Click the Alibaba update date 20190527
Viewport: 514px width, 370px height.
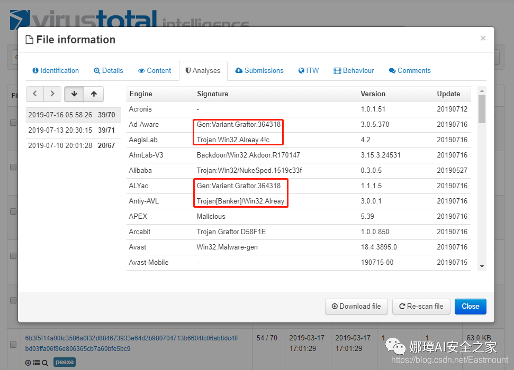pos(452,171)
